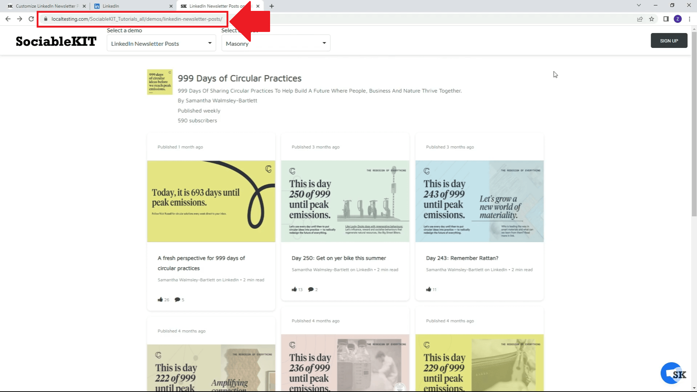Click the browser back navigation arrow
The height and width of the screenshot is (392, 697).
[8, 19]
